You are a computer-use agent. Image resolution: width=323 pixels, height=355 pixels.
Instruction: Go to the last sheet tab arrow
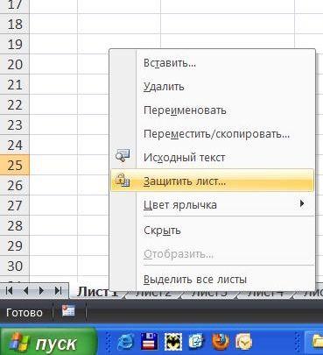point(58,291)
